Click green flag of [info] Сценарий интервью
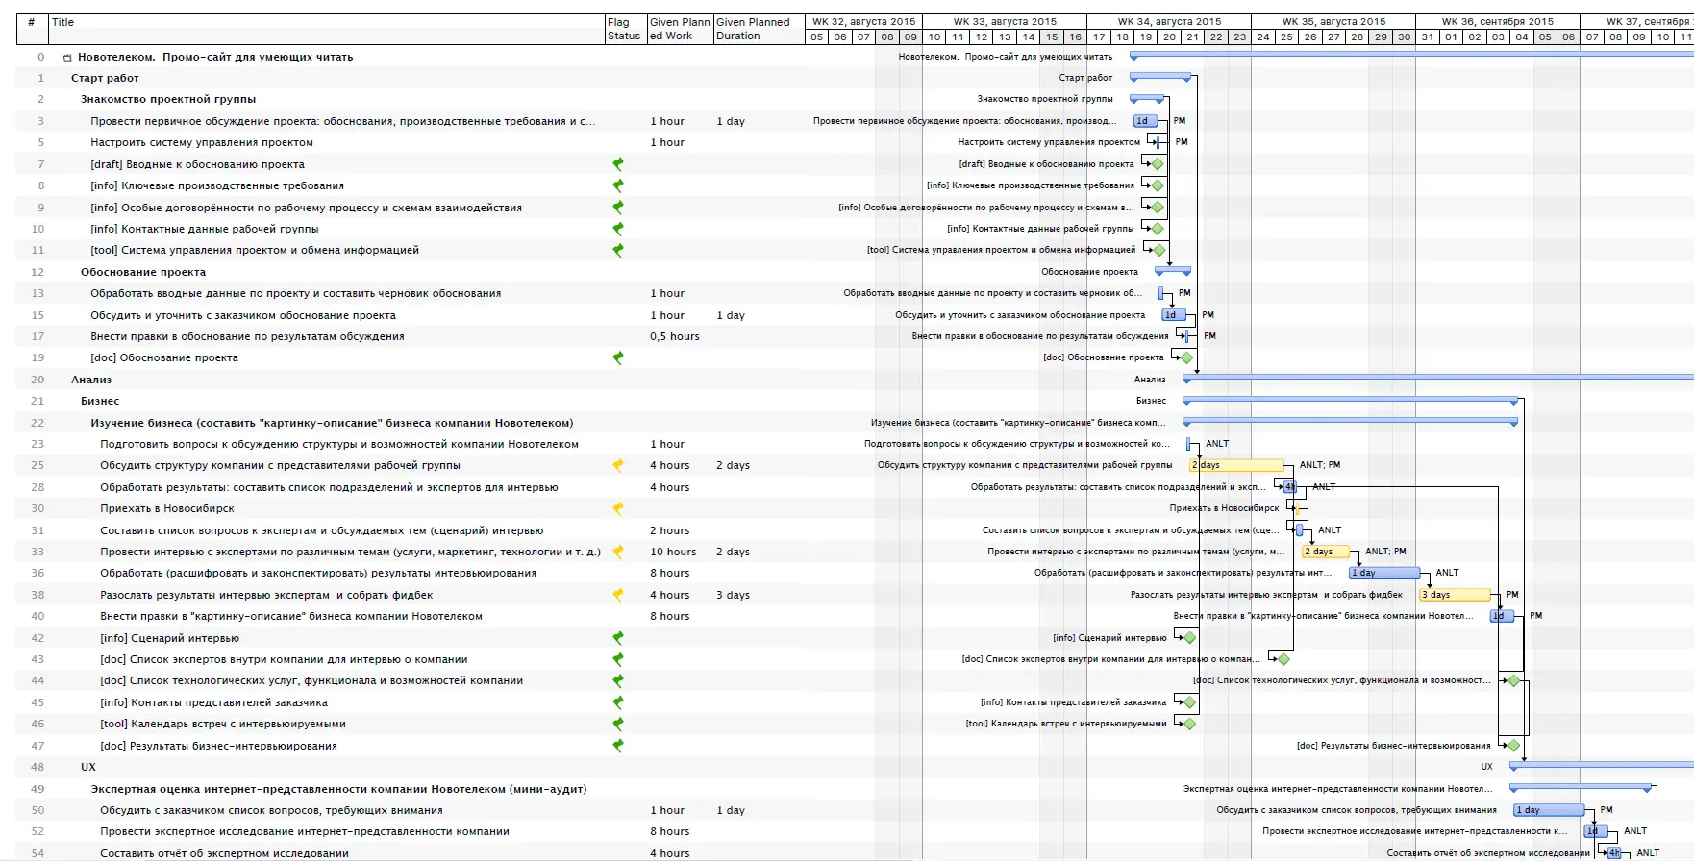This screenshot has width=1694, height=861. pos(618,638)
